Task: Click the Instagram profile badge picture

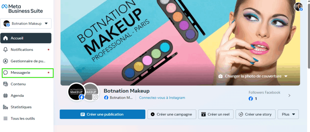Action: click(91, 91)
